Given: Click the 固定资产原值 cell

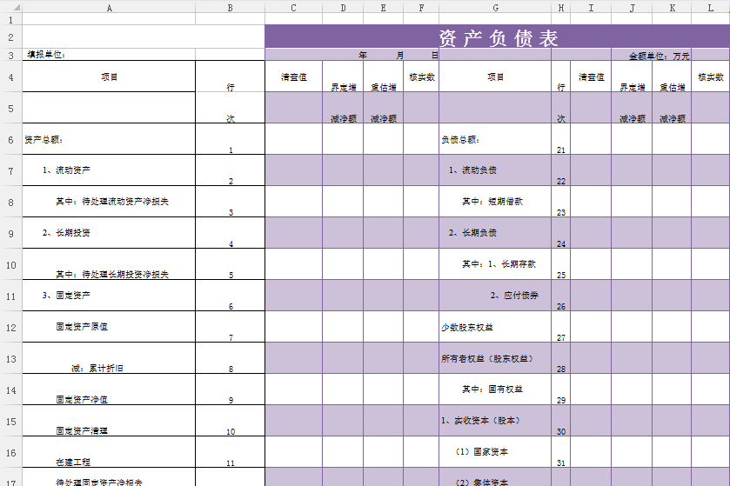Looking at the screenshot, I should point(109,327).
